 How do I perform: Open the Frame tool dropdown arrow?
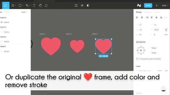coord(15,6)
